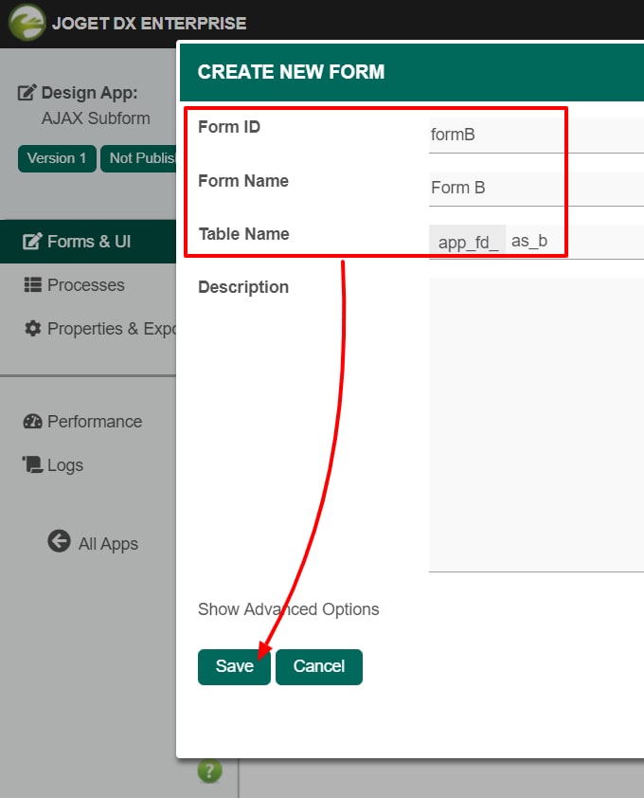Click the Forms & UI pencil icon
The image size is (644, 798).
(32, 242)
